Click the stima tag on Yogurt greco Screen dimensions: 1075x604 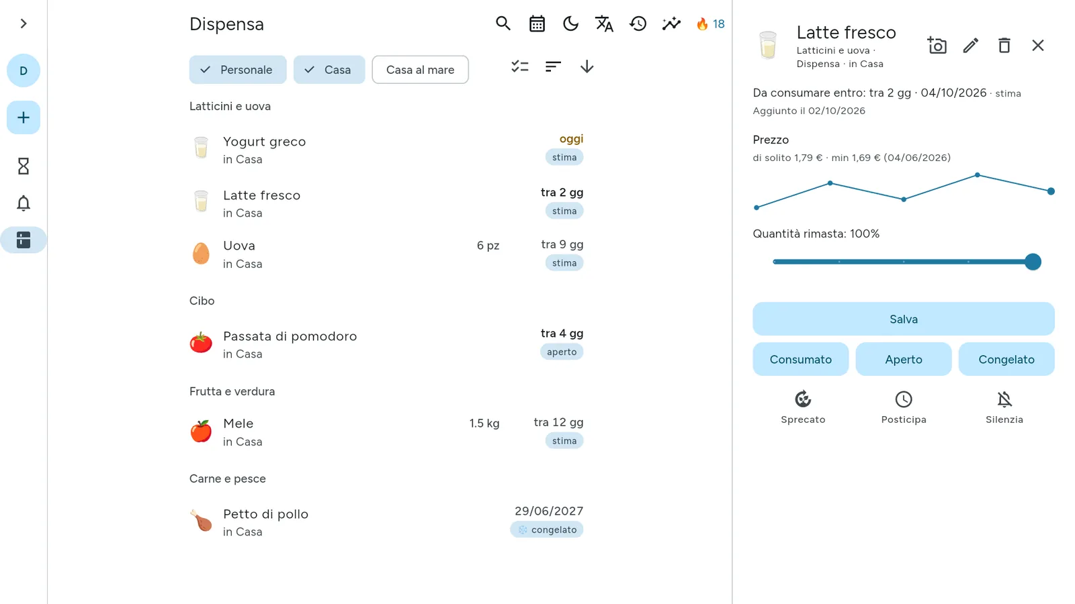pos(564,157)
